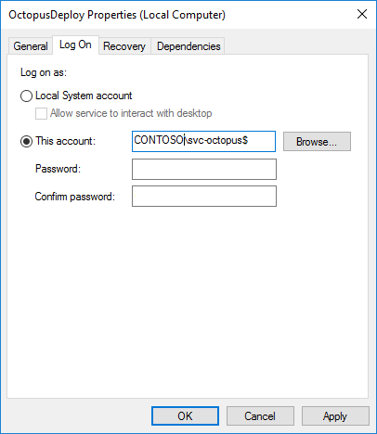Choose the This account radio button
The width and height of the screenshot is (377, 434).
pos(26,141)
